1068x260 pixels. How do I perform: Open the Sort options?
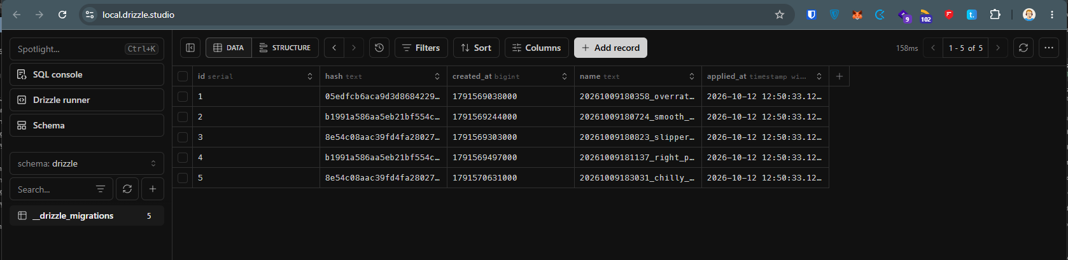point(476,48)
